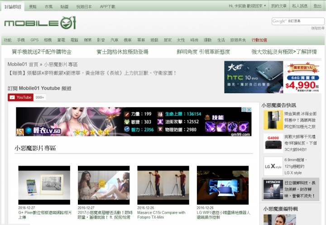Select 運動 category
The width and height of the screenshot is (326, 225).
207,40
